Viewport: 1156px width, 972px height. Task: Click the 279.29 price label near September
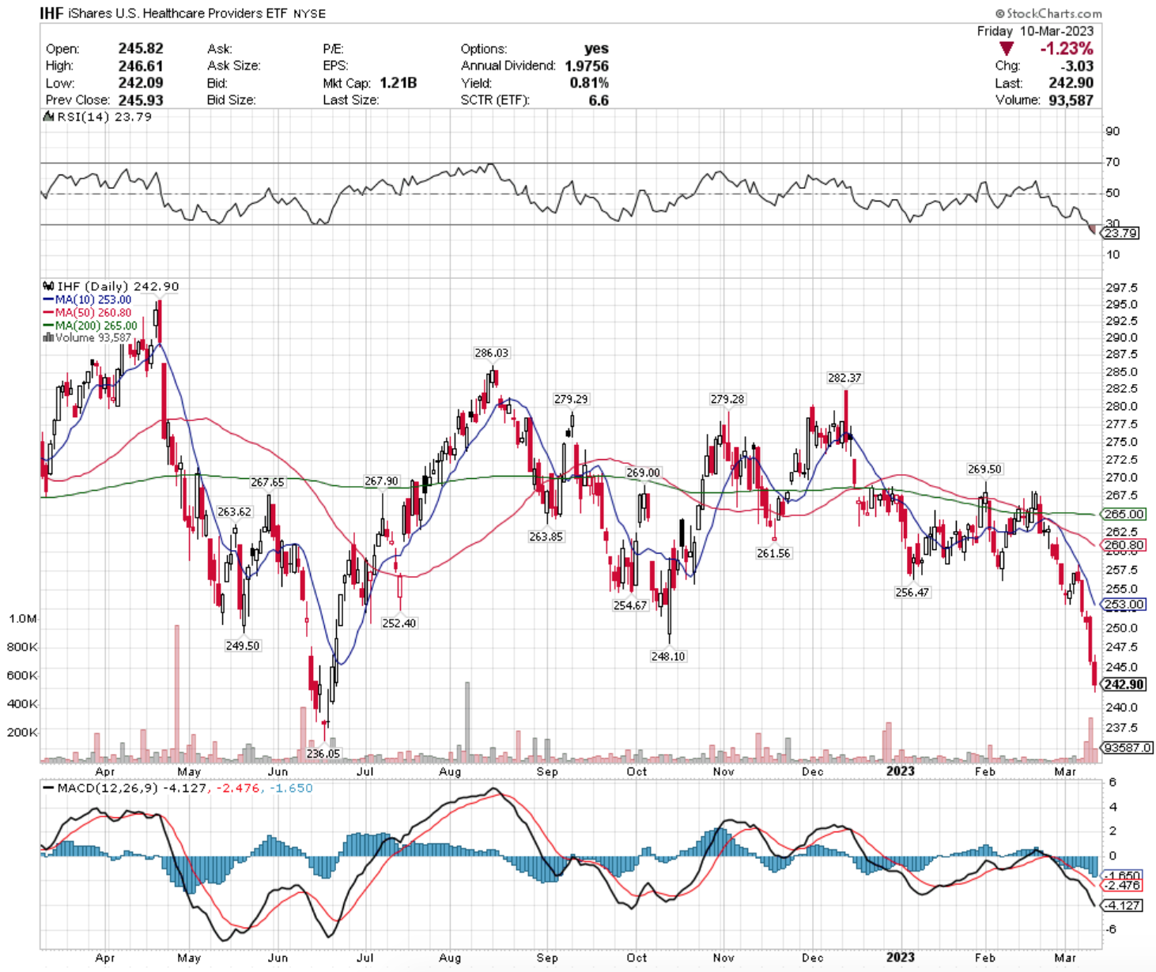click(570, 400)
